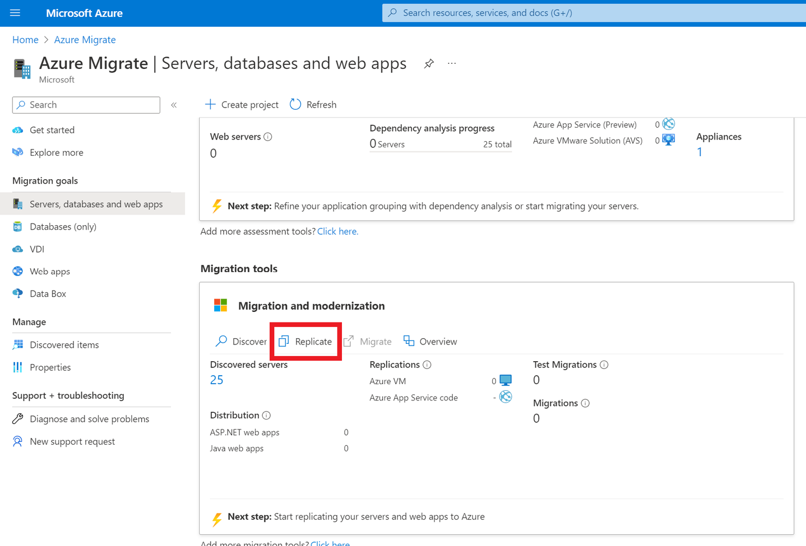
Task: Click the lightning icon beside 'Refine your application grouping'
Action: [217, 206]
